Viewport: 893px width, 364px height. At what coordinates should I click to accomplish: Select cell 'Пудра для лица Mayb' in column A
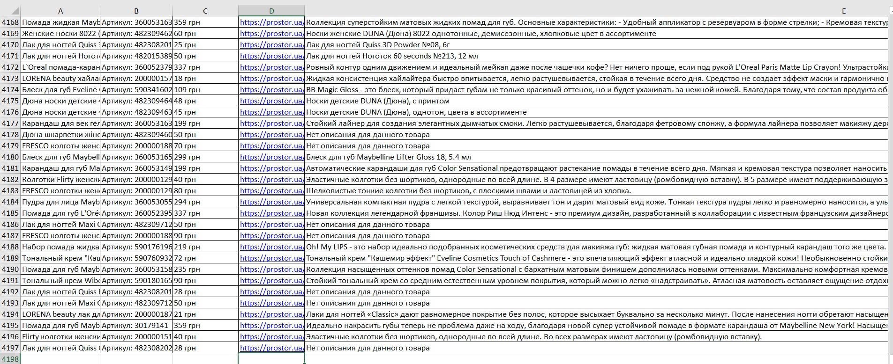click(60, 202)
